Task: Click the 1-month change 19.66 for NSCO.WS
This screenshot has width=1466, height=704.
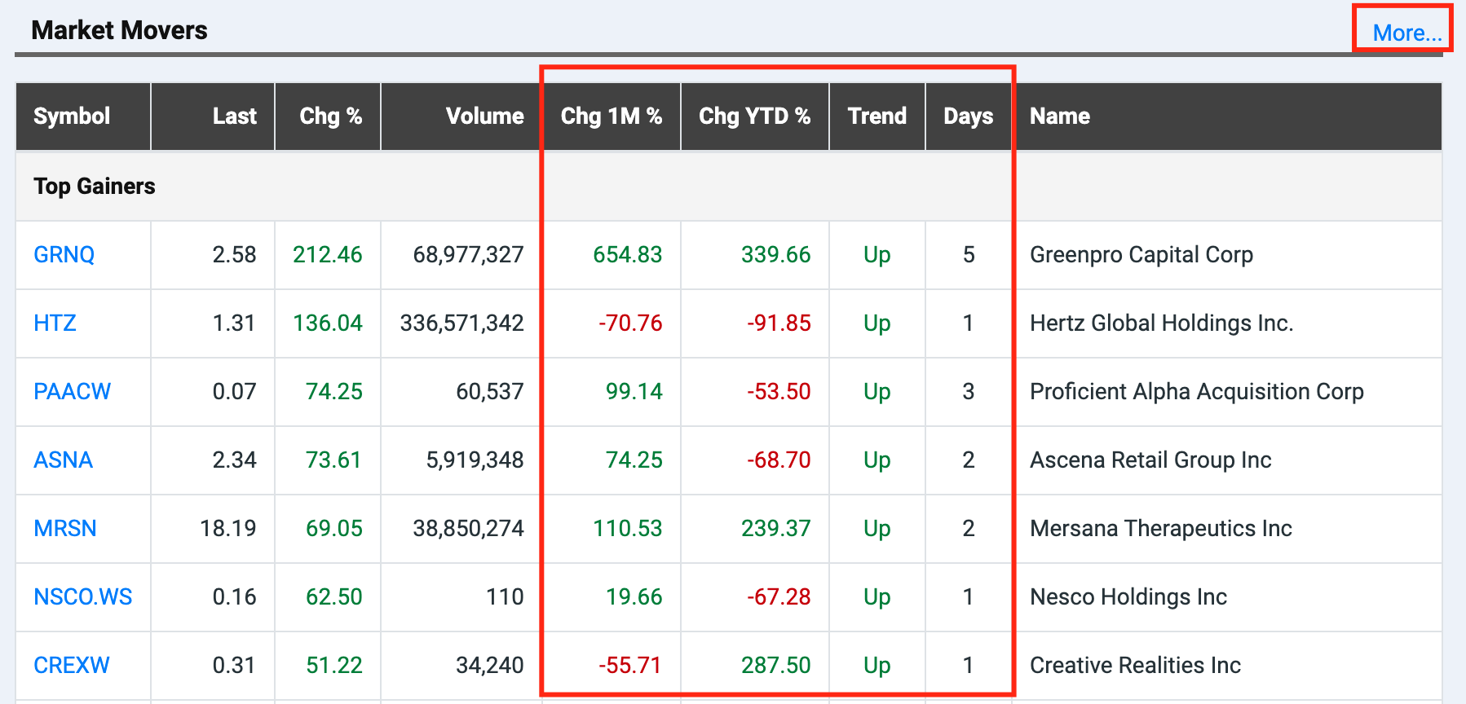Action: [x=634, y=597]
